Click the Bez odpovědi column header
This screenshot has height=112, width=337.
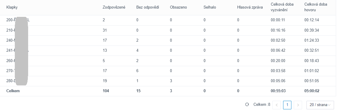(148, 7)
